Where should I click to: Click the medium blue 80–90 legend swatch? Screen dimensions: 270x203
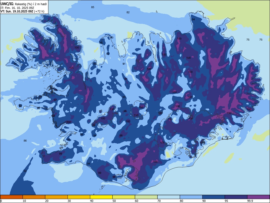191,197
